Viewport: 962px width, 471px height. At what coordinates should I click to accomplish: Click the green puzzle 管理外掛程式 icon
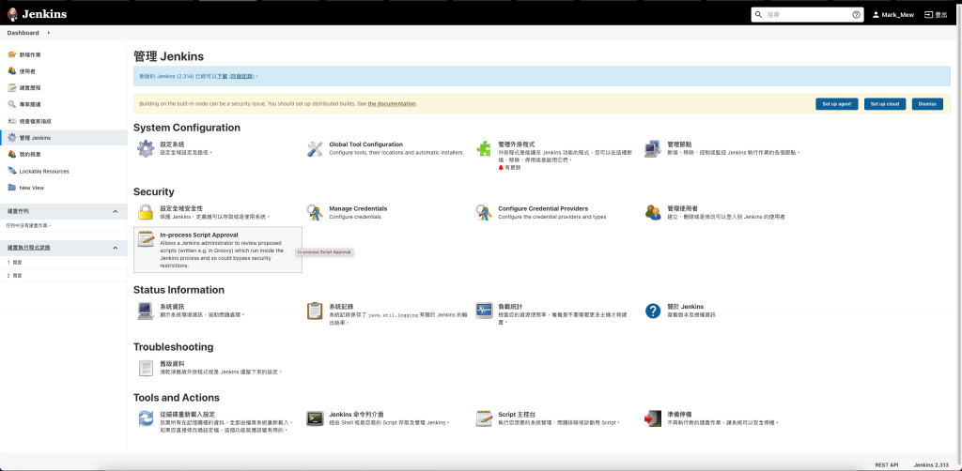[x=484, y=149]
